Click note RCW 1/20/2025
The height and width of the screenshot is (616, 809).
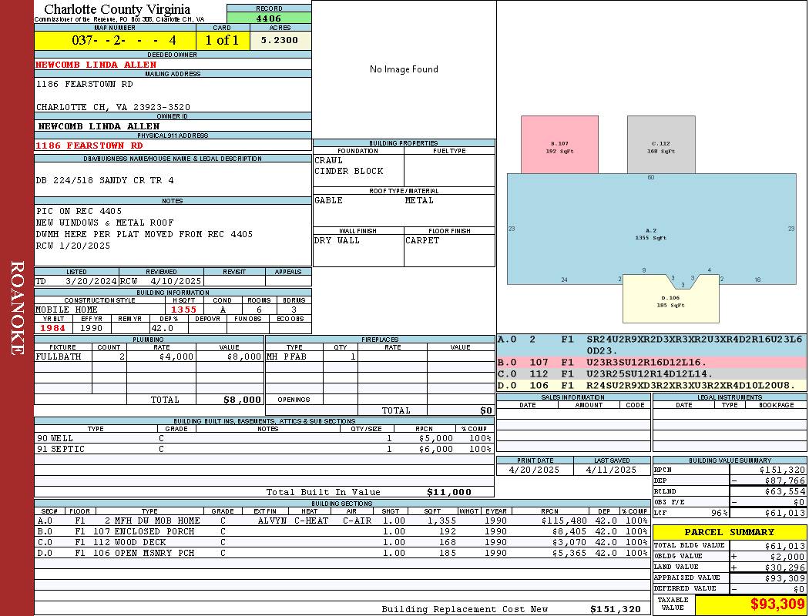tap(73, 246)
